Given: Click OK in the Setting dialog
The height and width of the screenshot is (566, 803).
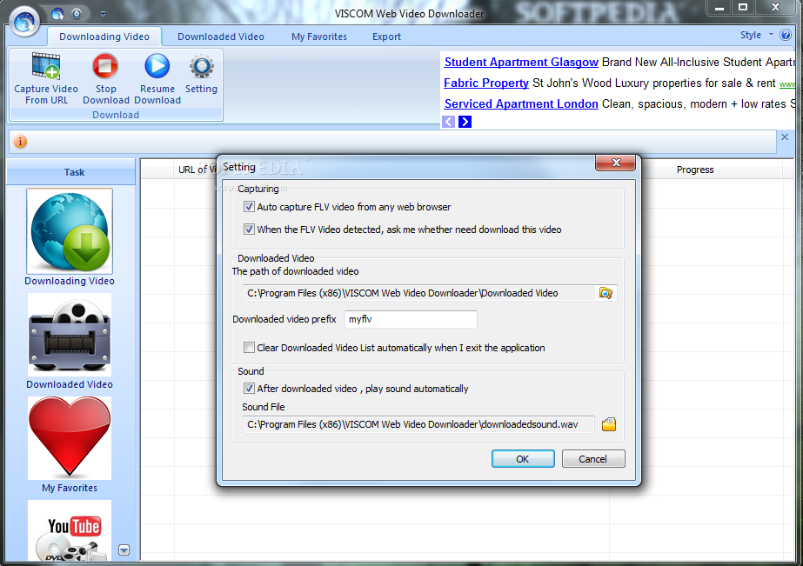Looking at the screenshot, I should (523, 459).
